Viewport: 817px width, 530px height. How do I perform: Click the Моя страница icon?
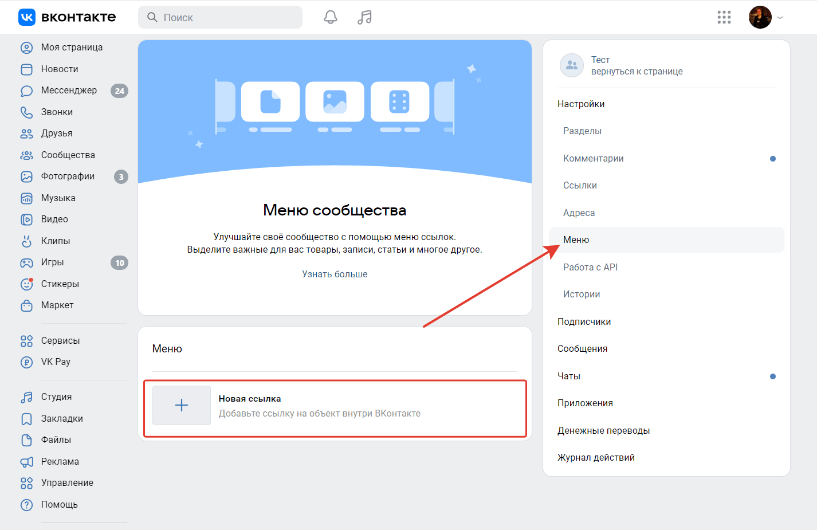pos(27,48)
